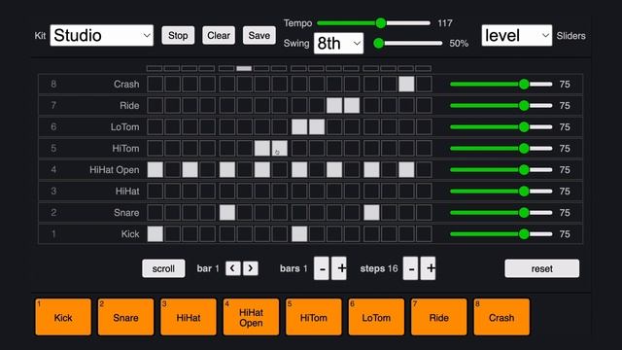622x350 pixels.
Task: Adjust the HiTom level slider
Action: (x=501, y=149)
